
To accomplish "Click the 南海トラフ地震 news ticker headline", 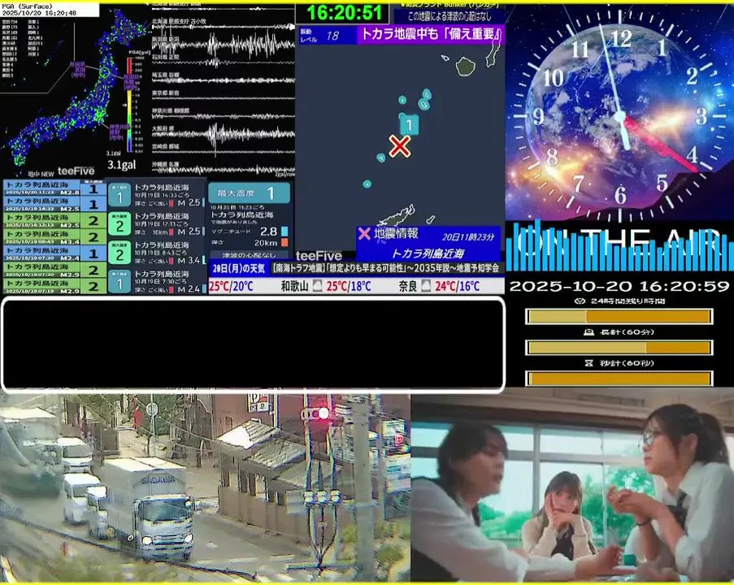I will [x=386, y=268].
